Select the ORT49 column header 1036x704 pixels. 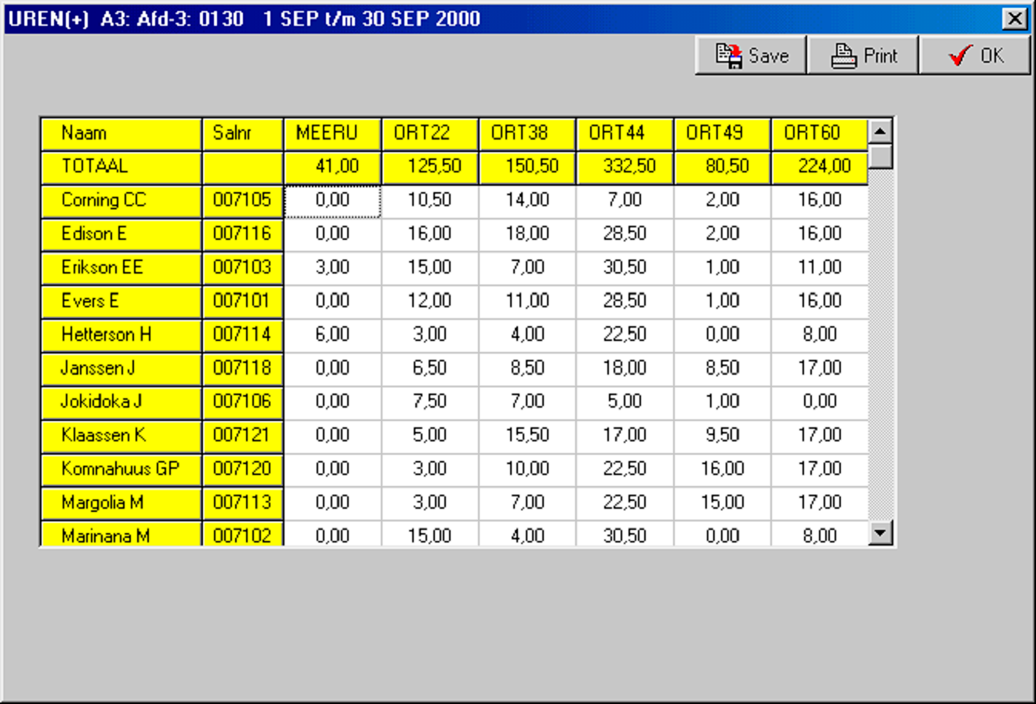[722, 133]
